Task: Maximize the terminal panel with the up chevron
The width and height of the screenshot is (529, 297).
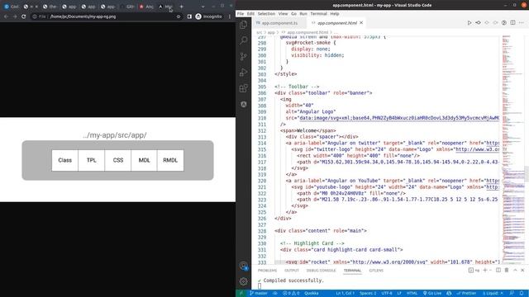Action: tap(515, 270)
